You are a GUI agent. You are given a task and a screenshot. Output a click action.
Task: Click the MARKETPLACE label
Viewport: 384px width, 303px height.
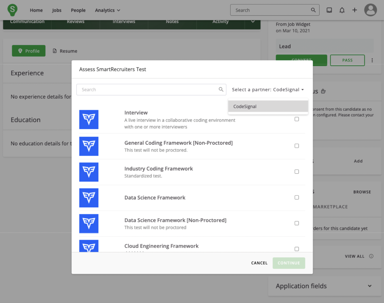330,207
